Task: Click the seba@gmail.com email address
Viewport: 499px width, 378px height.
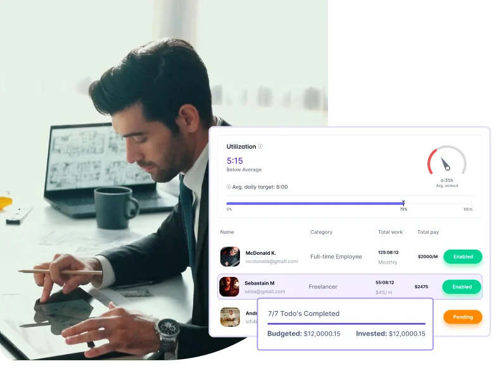Action: [x=265, y=291]
